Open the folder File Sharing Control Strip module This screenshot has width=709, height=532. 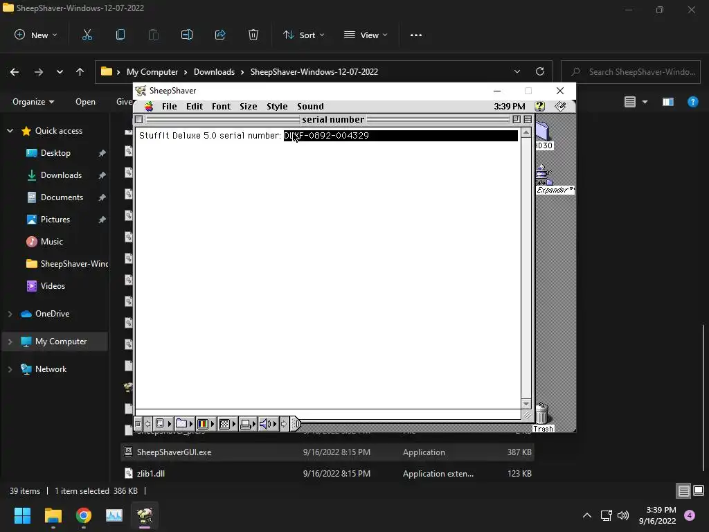pos(184,424)
